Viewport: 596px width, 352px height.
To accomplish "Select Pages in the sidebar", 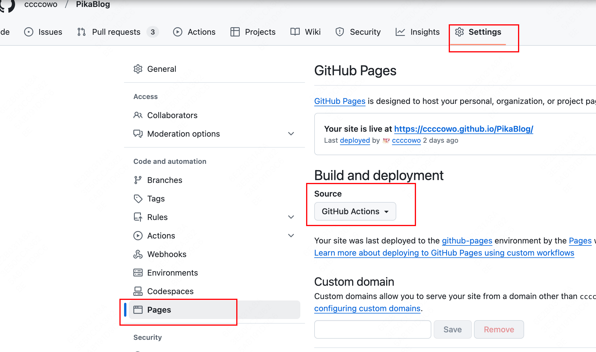I will pyautogui.click(x=215, y=310).
